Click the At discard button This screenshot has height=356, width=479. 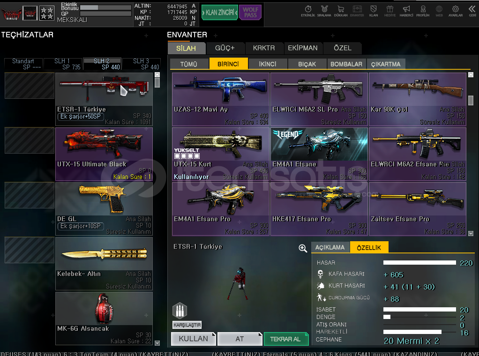click(240, 339)
